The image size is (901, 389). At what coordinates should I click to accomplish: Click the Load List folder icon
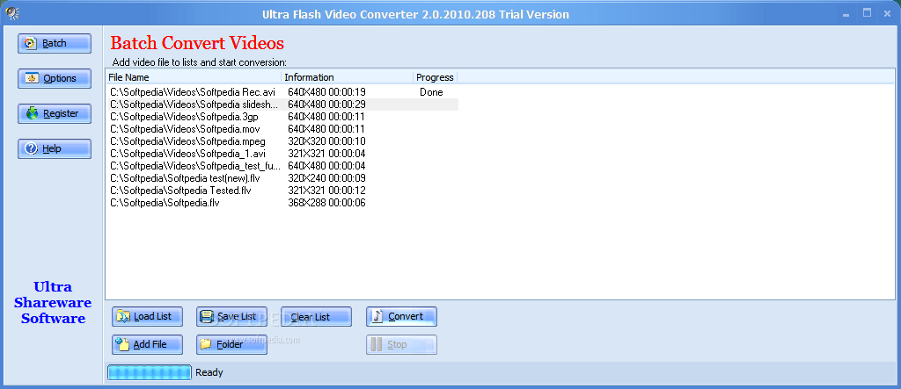pos(123,316)
